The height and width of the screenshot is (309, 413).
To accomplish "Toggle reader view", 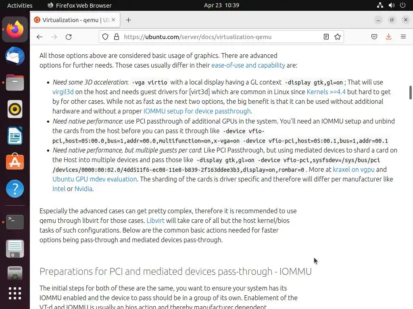I will click(x=326, y=37).
